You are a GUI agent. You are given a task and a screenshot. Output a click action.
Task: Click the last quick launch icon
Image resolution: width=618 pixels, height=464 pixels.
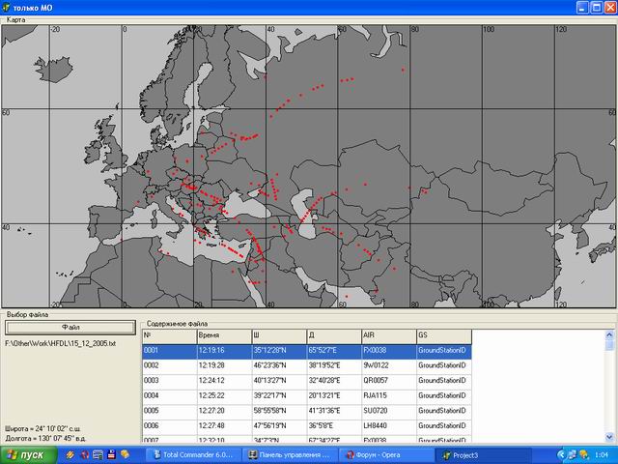126,454
